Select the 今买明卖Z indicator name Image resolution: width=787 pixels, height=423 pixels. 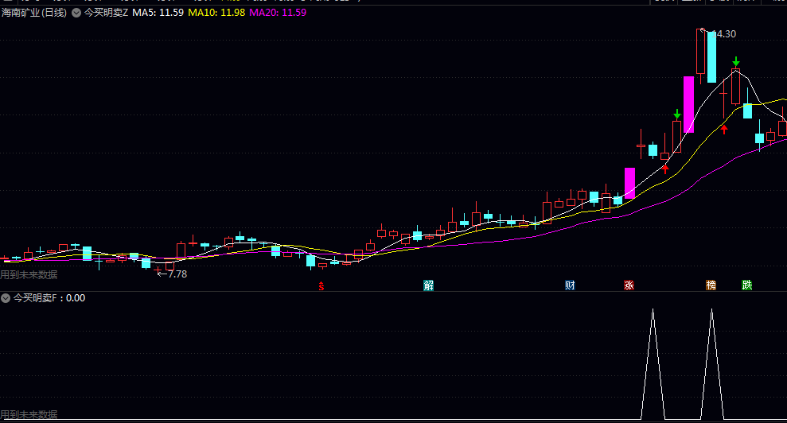(106, 13)
